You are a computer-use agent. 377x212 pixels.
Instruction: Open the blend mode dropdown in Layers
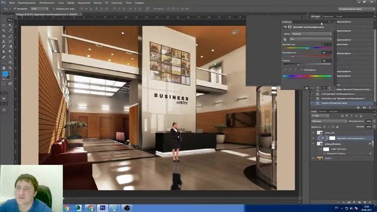[329, 121]
